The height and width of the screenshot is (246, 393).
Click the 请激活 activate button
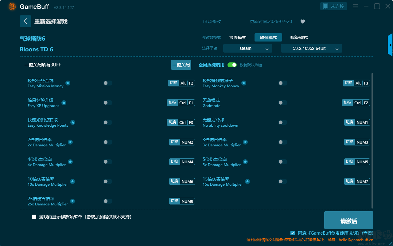point(348,220)
